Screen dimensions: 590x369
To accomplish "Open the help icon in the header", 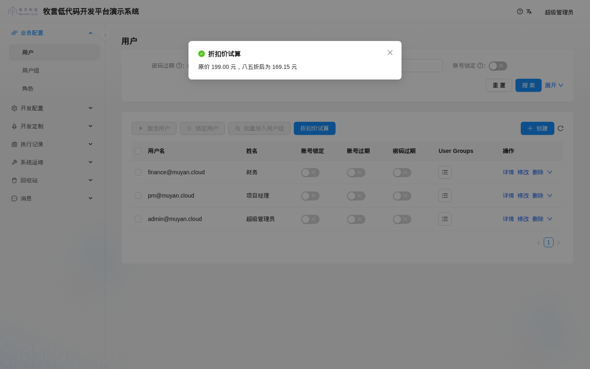I will pyautogui.click(x=520, y=11).
